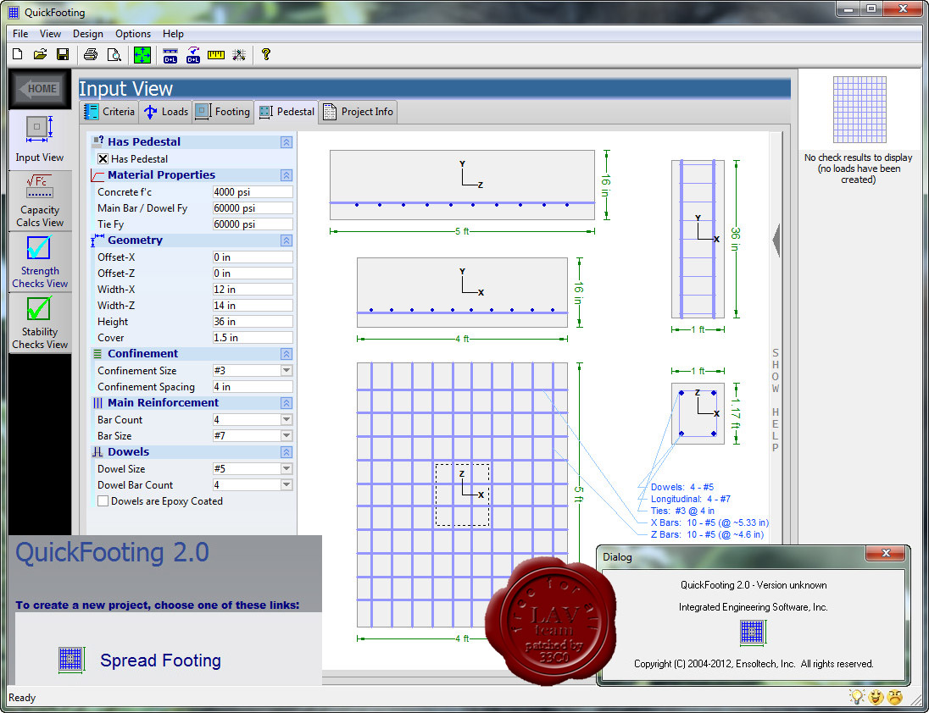Collapse the Has Pedestal section
The width and height of the screenshot is (929, 713).
click(x=286, y=142)
